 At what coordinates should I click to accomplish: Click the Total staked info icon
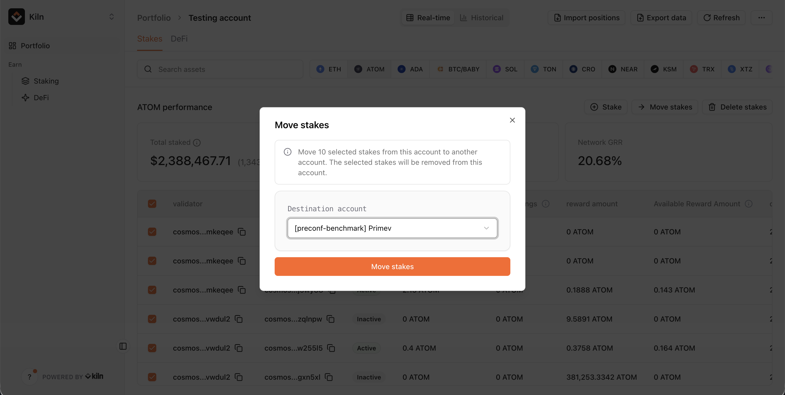(197, 142)
